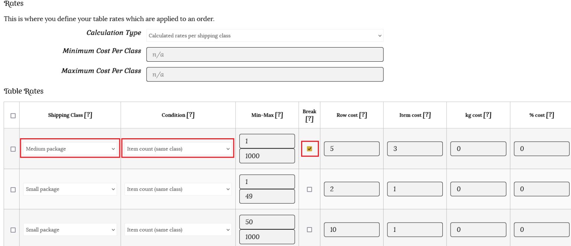
Task: Focus the Maximum Cost Per Class field
Action: [265, 74]
